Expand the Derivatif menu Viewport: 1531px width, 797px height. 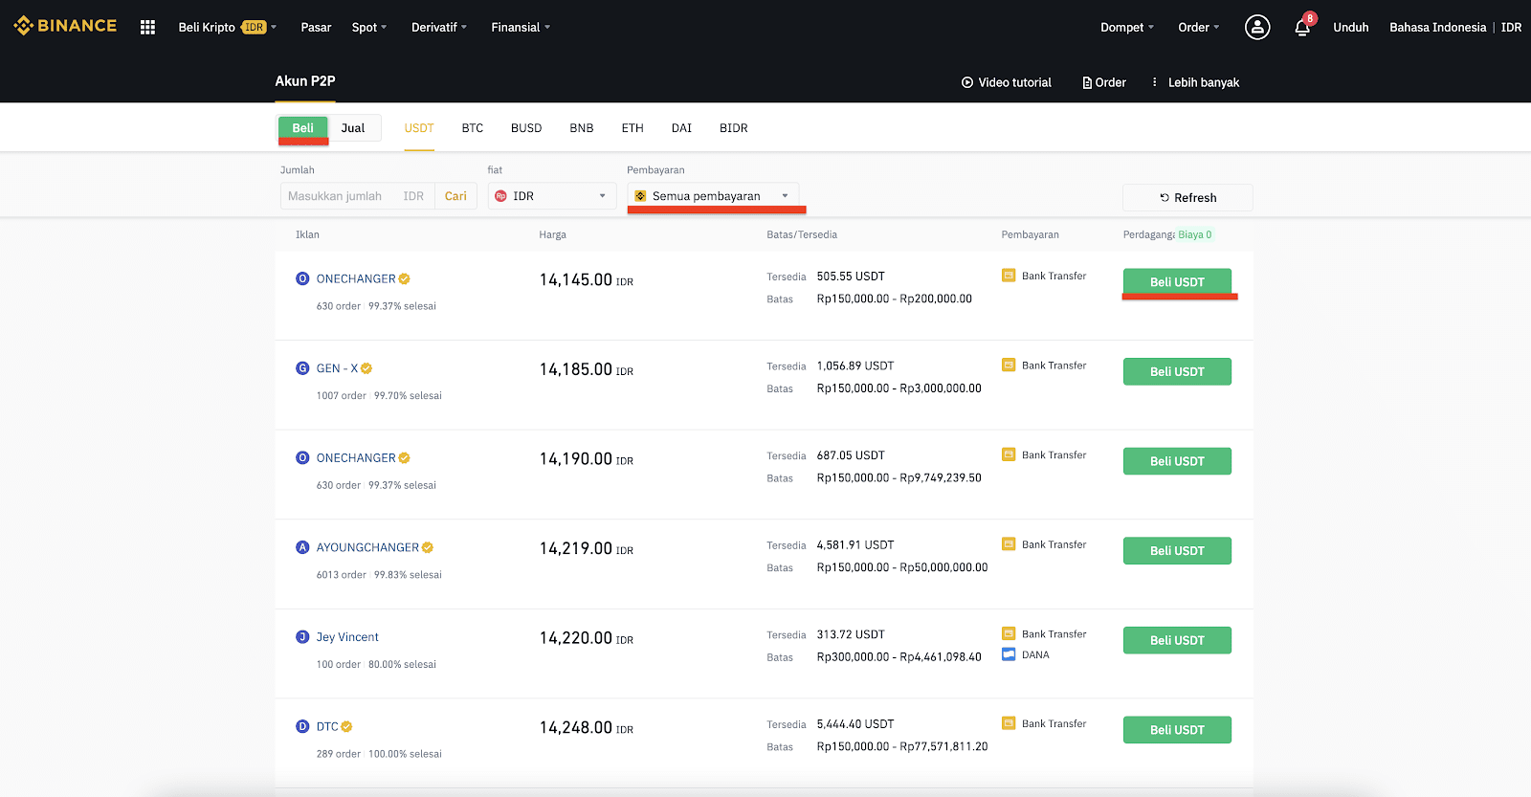(439, 27)
